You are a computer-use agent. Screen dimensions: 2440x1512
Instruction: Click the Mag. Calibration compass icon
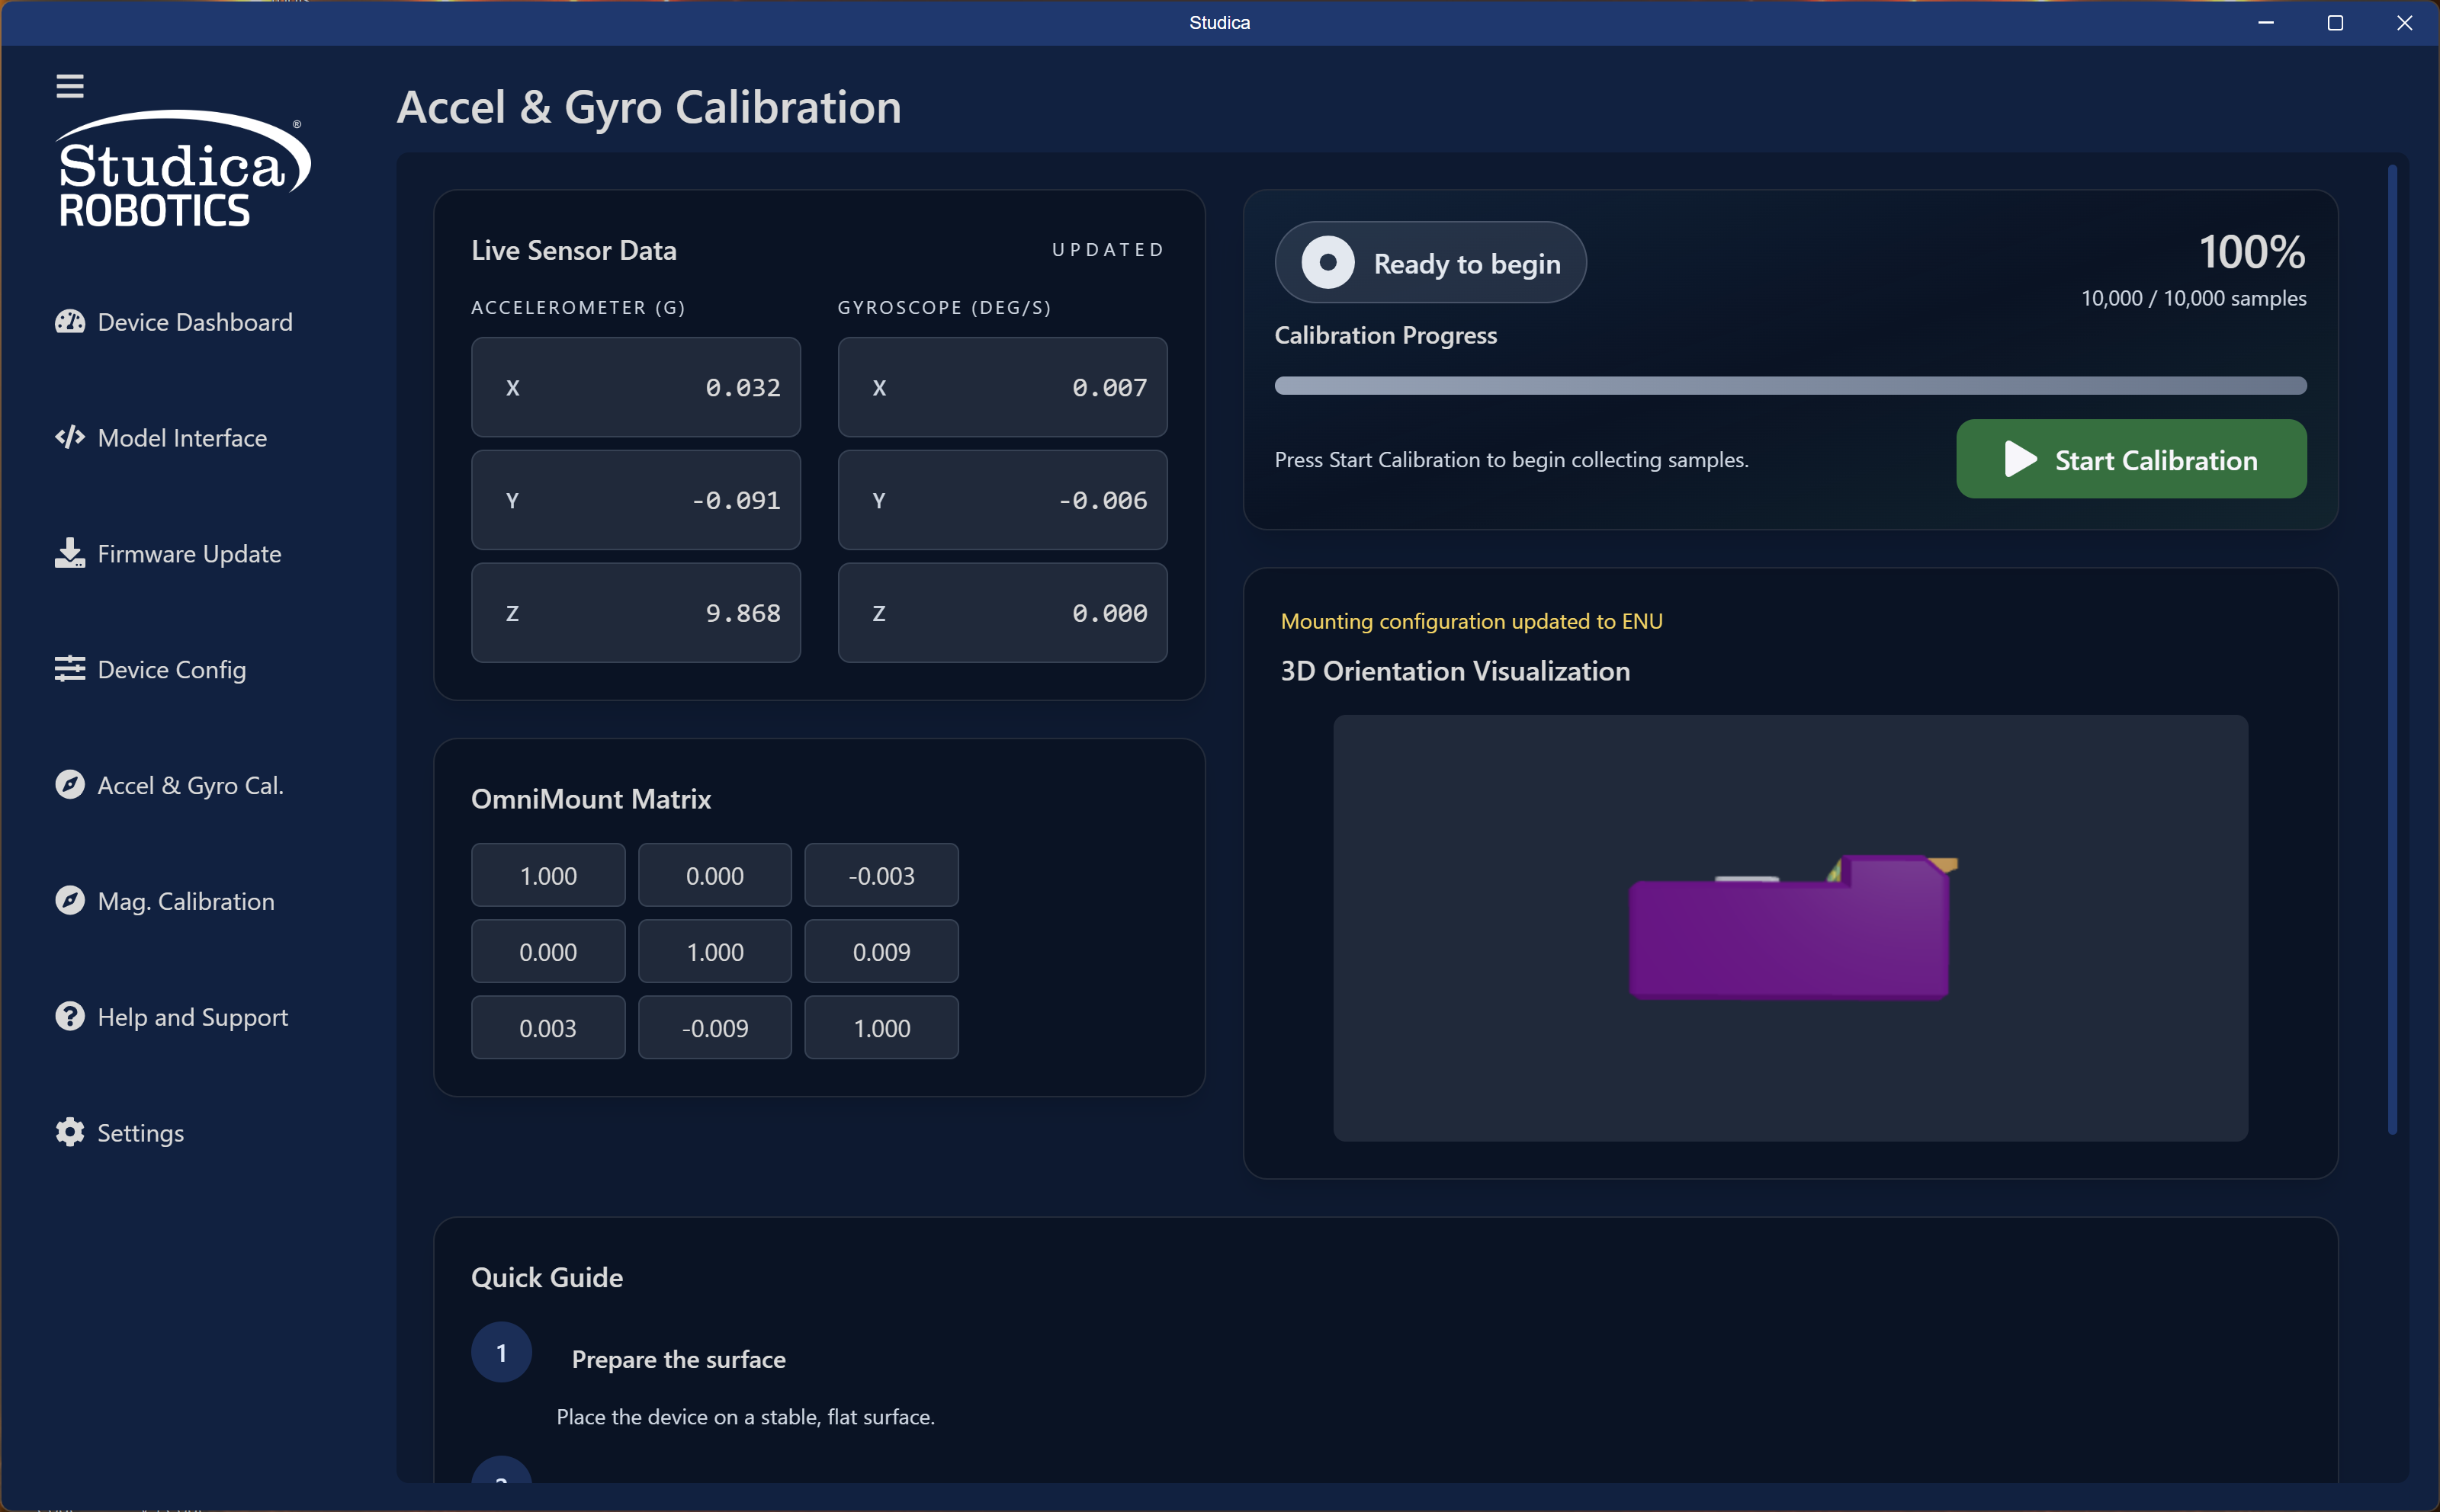69,901
